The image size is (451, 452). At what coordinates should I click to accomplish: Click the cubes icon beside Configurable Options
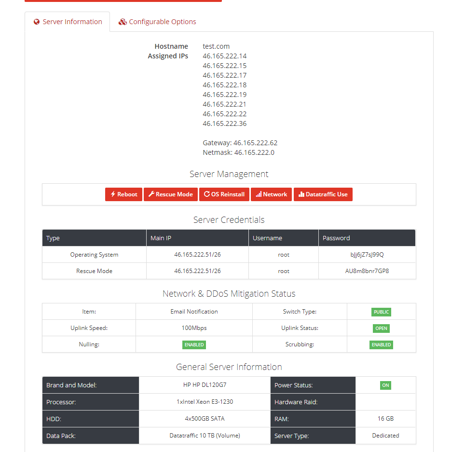point(123,22)
